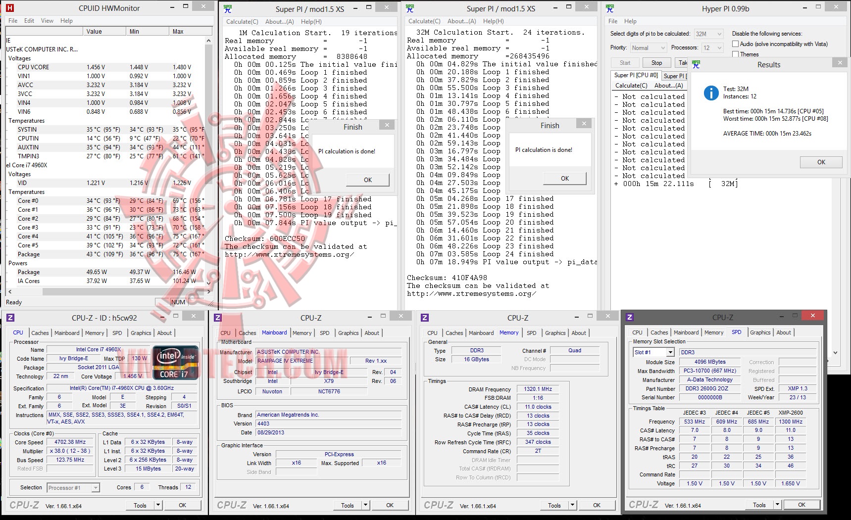Switch to SPD tab in CPU-Z Memory window
The height and width of the screenshot is (520, 851).
(x=532, y=333)
